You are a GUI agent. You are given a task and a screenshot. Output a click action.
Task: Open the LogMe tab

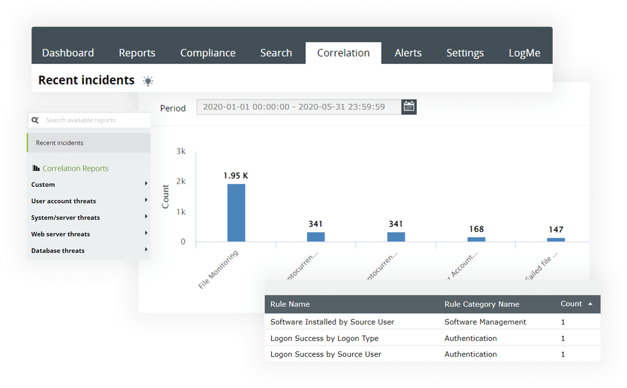pos(525,53)
